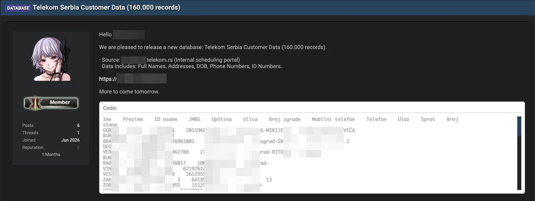
Task: Click the Posts count 6
Action: tap(78, 125)
